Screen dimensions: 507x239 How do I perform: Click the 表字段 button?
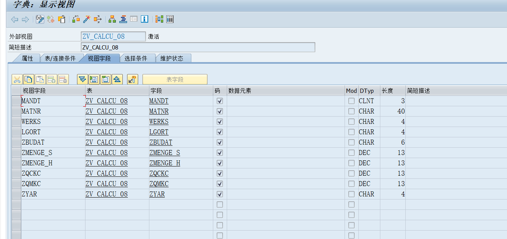tap(175, 79)
